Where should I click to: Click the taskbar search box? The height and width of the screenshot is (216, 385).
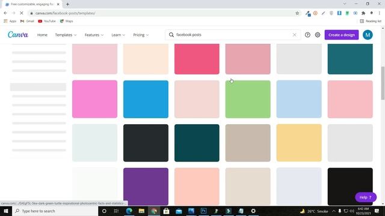[55, 211]
